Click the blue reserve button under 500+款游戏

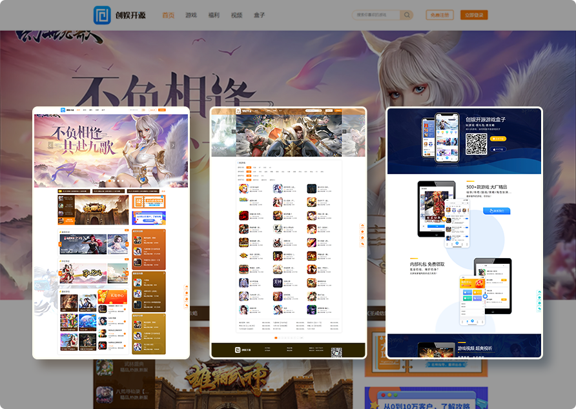(497, 211)
